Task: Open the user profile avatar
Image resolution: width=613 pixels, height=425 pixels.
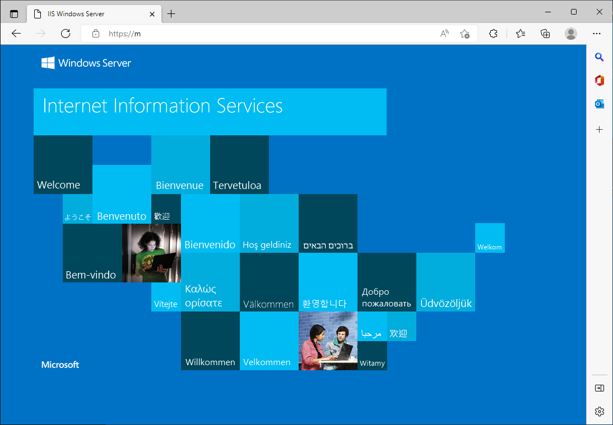Action: click(x=571, y=34)
